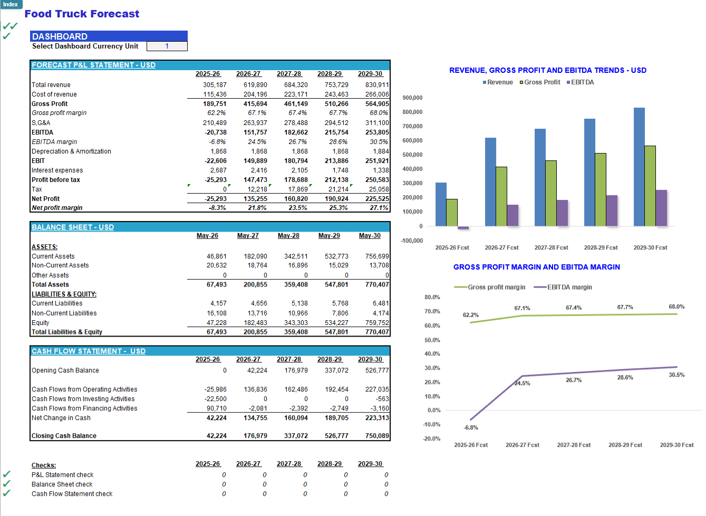Viewport: 706px width, 516px height.
Task: Select Net Change in Cash value 223,313
Action: coord(377,418)
